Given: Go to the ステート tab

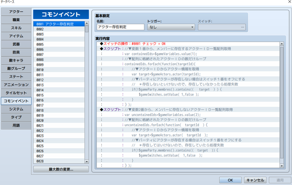Looking at the screenshot, I should click(16, 76).
